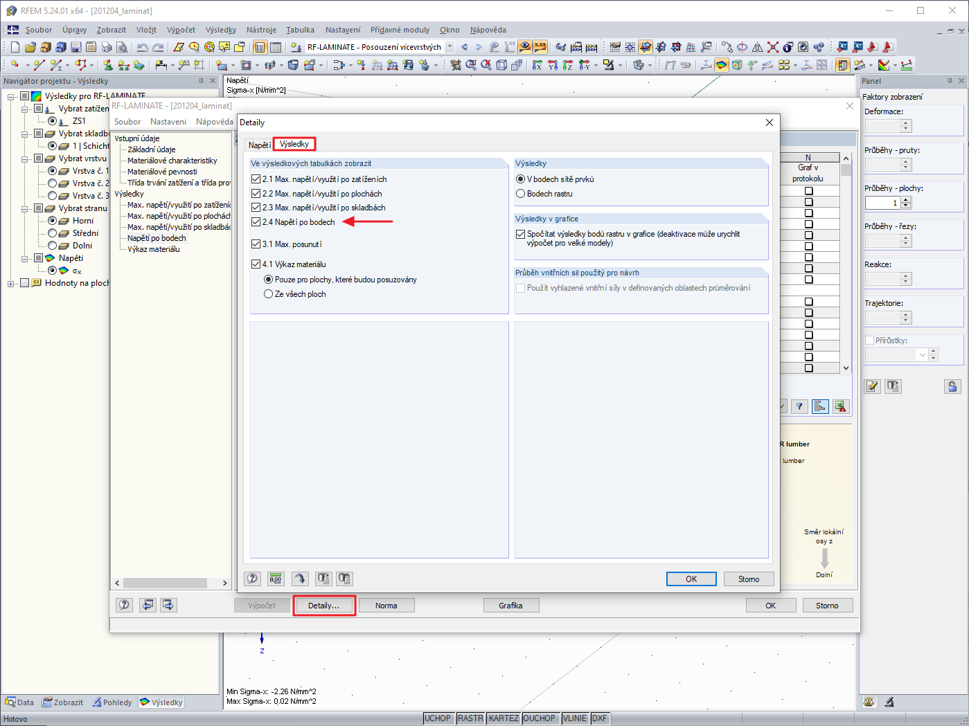The image size is (969, 726).
Task: Toggle '3.1 Max. posunutí' checkbox
Action: 256,244
